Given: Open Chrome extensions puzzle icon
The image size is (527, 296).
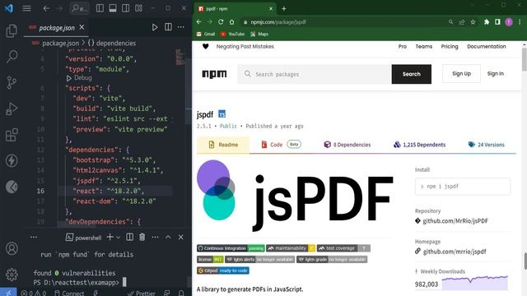Looking at the screenshot, I should [x=487, y=22].
